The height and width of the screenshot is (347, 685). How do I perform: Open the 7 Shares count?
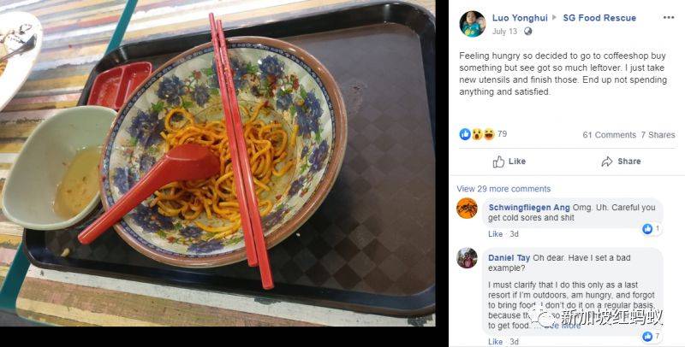(658, 135)
